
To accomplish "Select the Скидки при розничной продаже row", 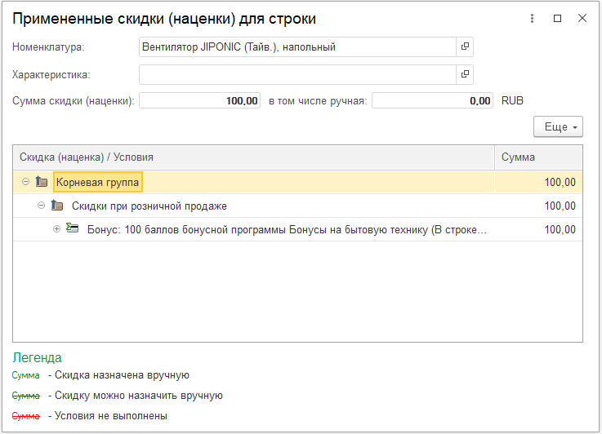I will 297,206.
